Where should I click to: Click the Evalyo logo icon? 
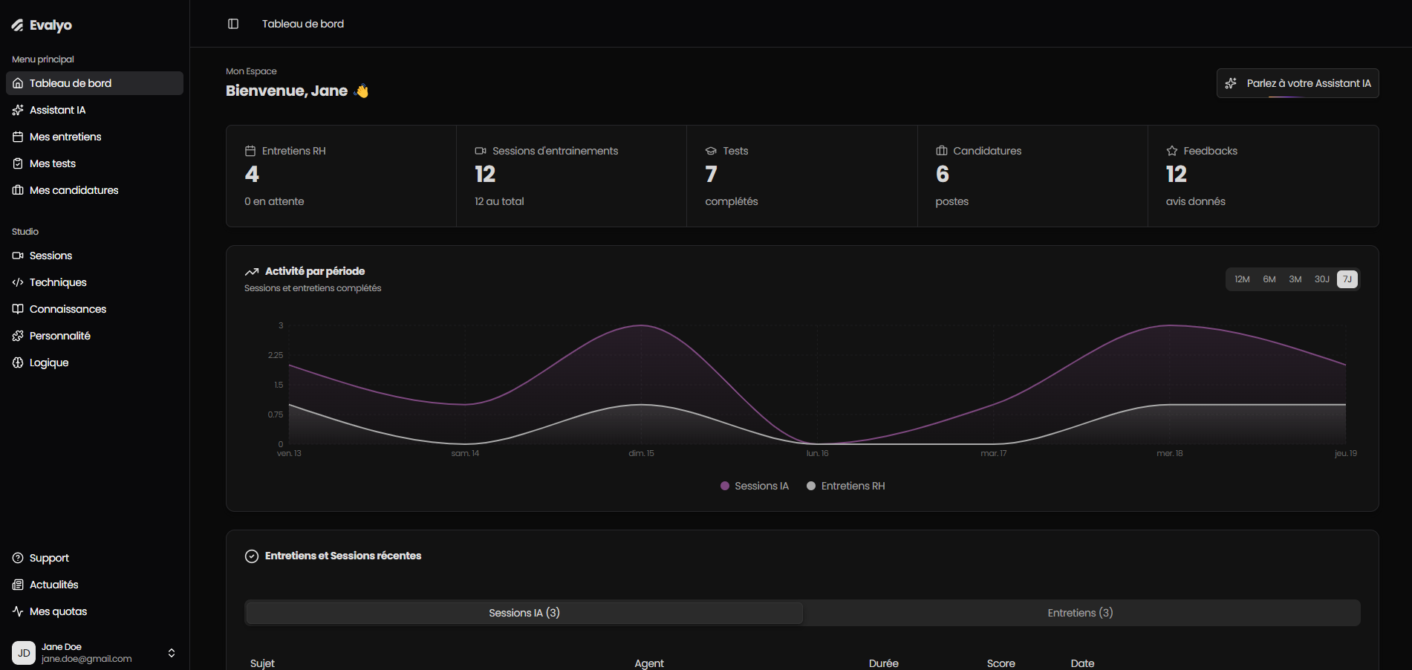click(18, 25)
